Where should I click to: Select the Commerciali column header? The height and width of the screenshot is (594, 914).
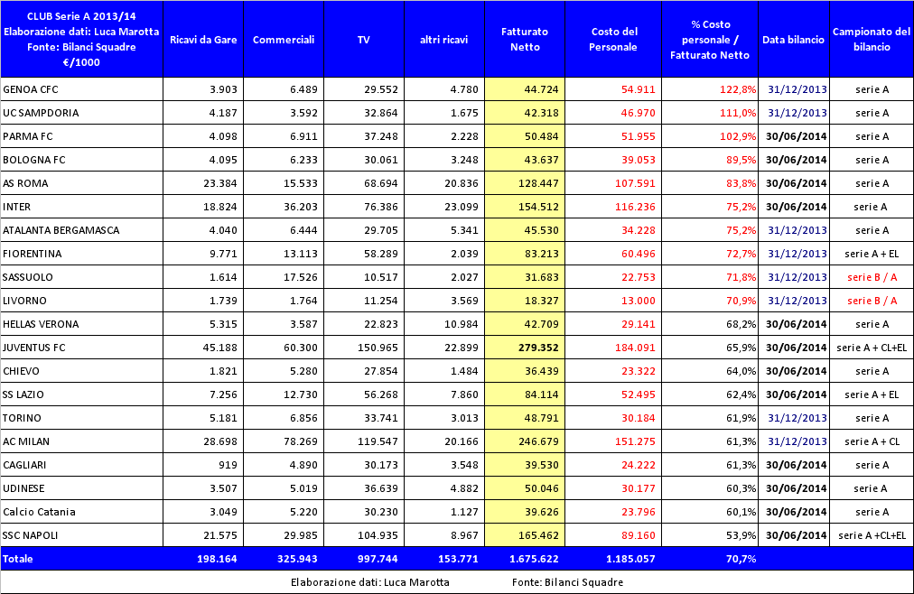[x=284, y=40]
